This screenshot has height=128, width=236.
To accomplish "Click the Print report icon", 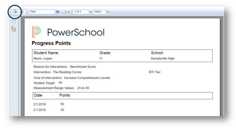I will (14, 12).
